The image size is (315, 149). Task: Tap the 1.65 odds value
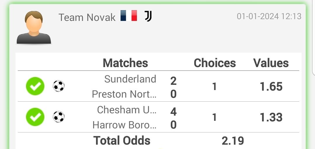click(x=271, y=86)
